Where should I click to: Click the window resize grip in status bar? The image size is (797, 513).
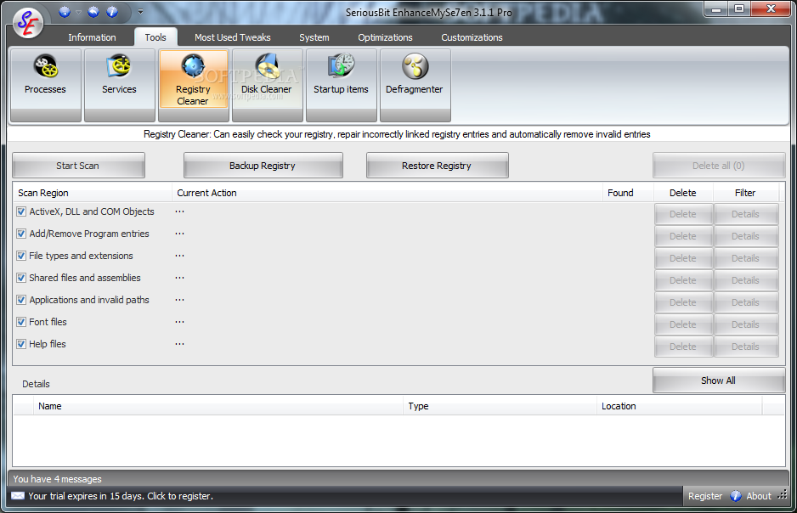(x=783, y=494)
